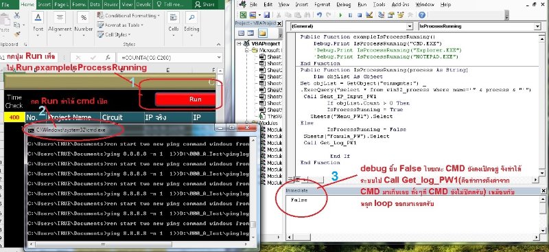
Task: Open VBA Help with the question mark icon
Action: [x=422, y=15]
